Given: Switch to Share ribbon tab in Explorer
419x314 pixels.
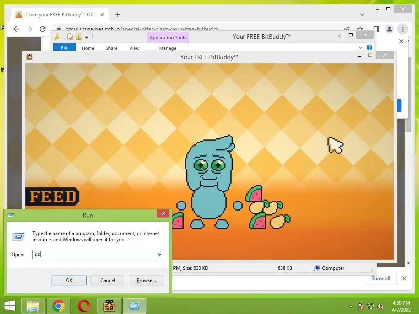Looking at the screenshot, I should (111, 48).
